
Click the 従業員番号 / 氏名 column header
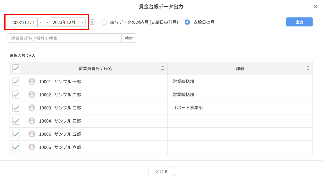click(x=95, y=69)
